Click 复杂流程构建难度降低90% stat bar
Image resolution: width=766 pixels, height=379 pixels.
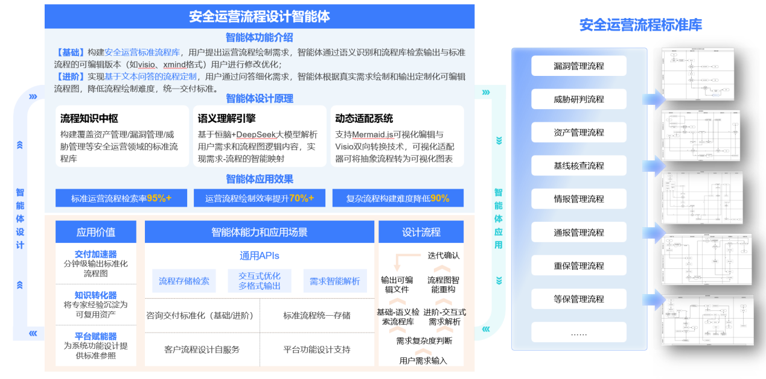(398, 198)
